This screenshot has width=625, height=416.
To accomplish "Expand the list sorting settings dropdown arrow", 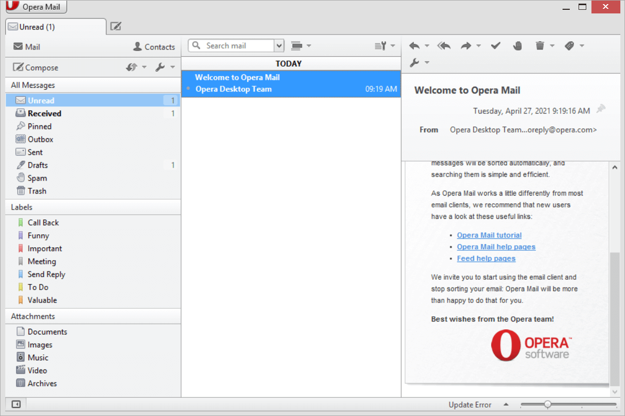I will (x=393, y=46).
